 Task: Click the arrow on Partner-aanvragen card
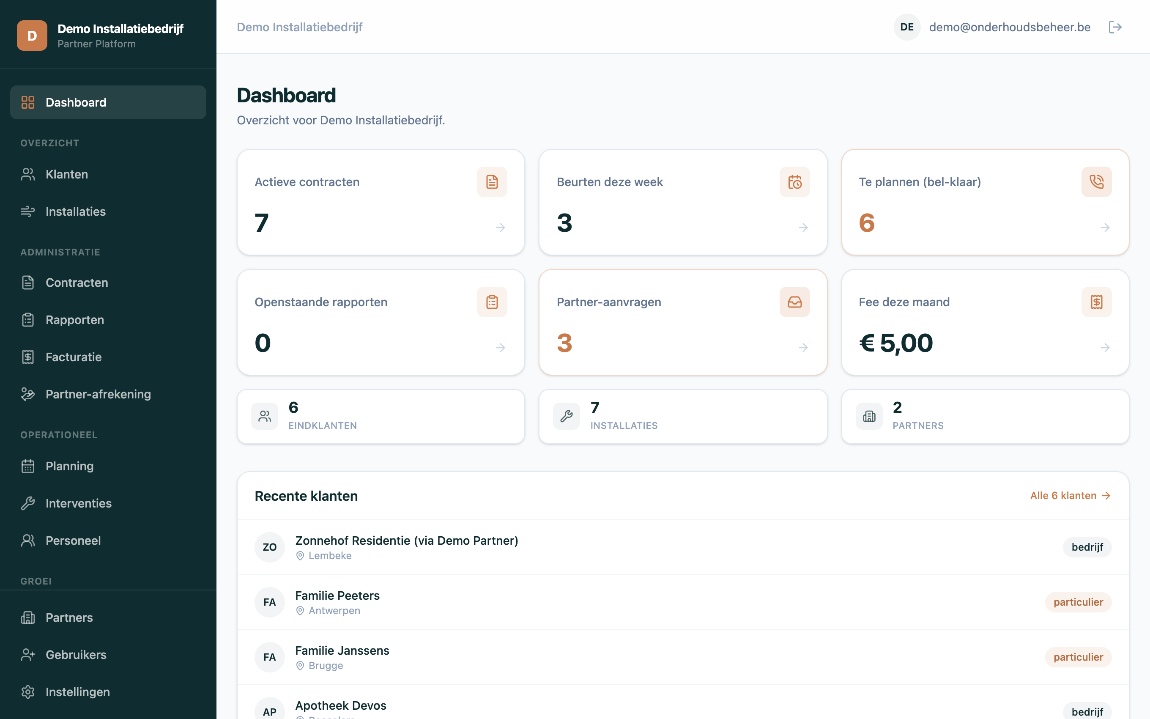point(803,348)
